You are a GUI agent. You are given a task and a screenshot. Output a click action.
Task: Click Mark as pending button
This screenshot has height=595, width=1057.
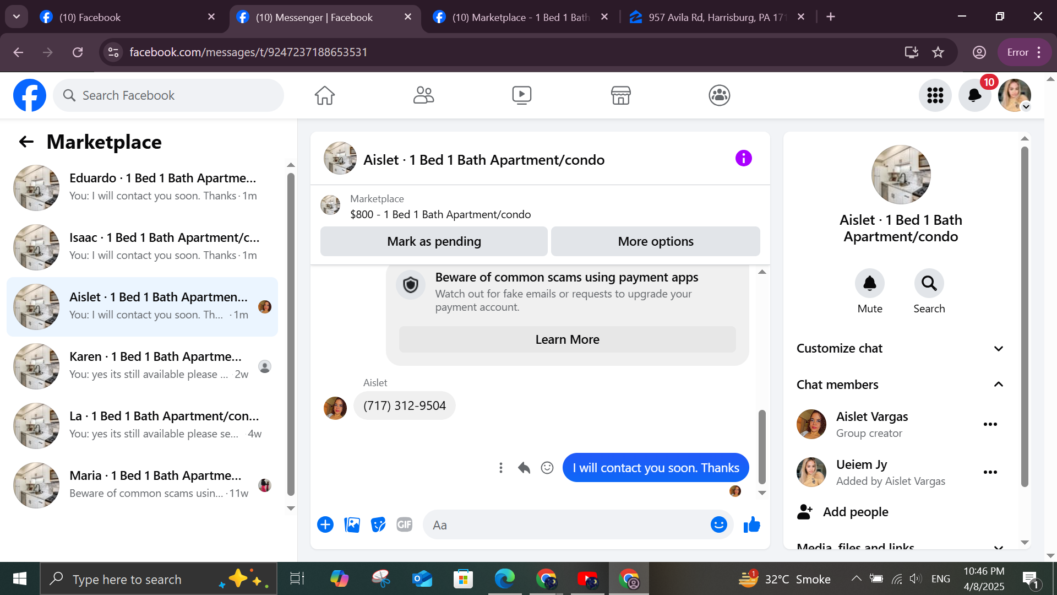point(434,241)
